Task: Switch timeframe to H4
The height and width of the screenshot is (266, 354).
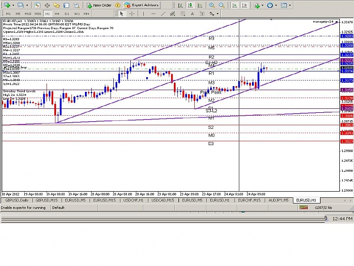Action: point(57,14)
